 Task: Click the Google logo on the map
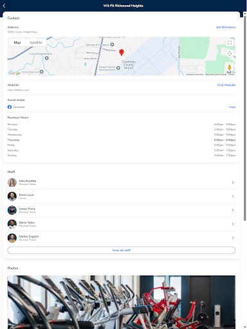point(15,73)
